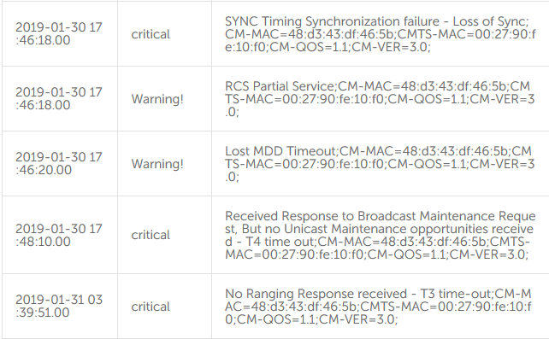This screenshot has width=549, height=339.
Task: Select the No Ranging Response received message
Action: [x=378, y=307]
